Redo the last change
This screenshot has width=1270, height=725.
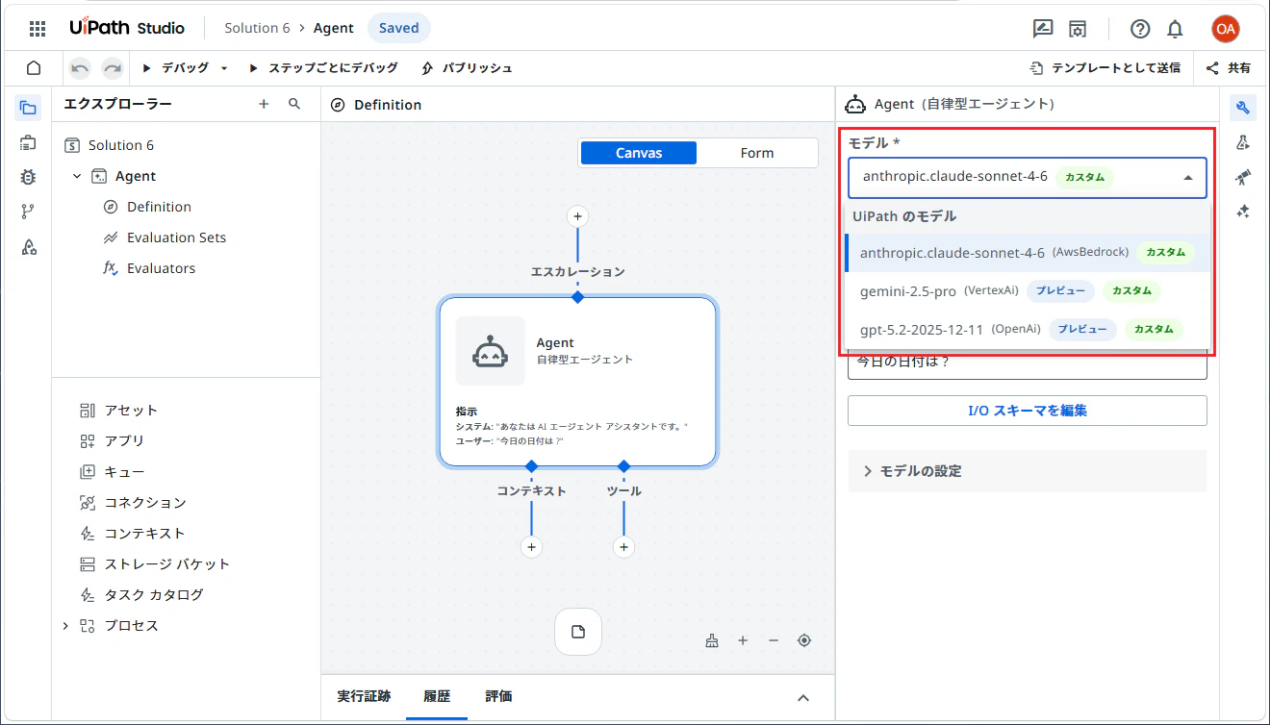(113, 68)
